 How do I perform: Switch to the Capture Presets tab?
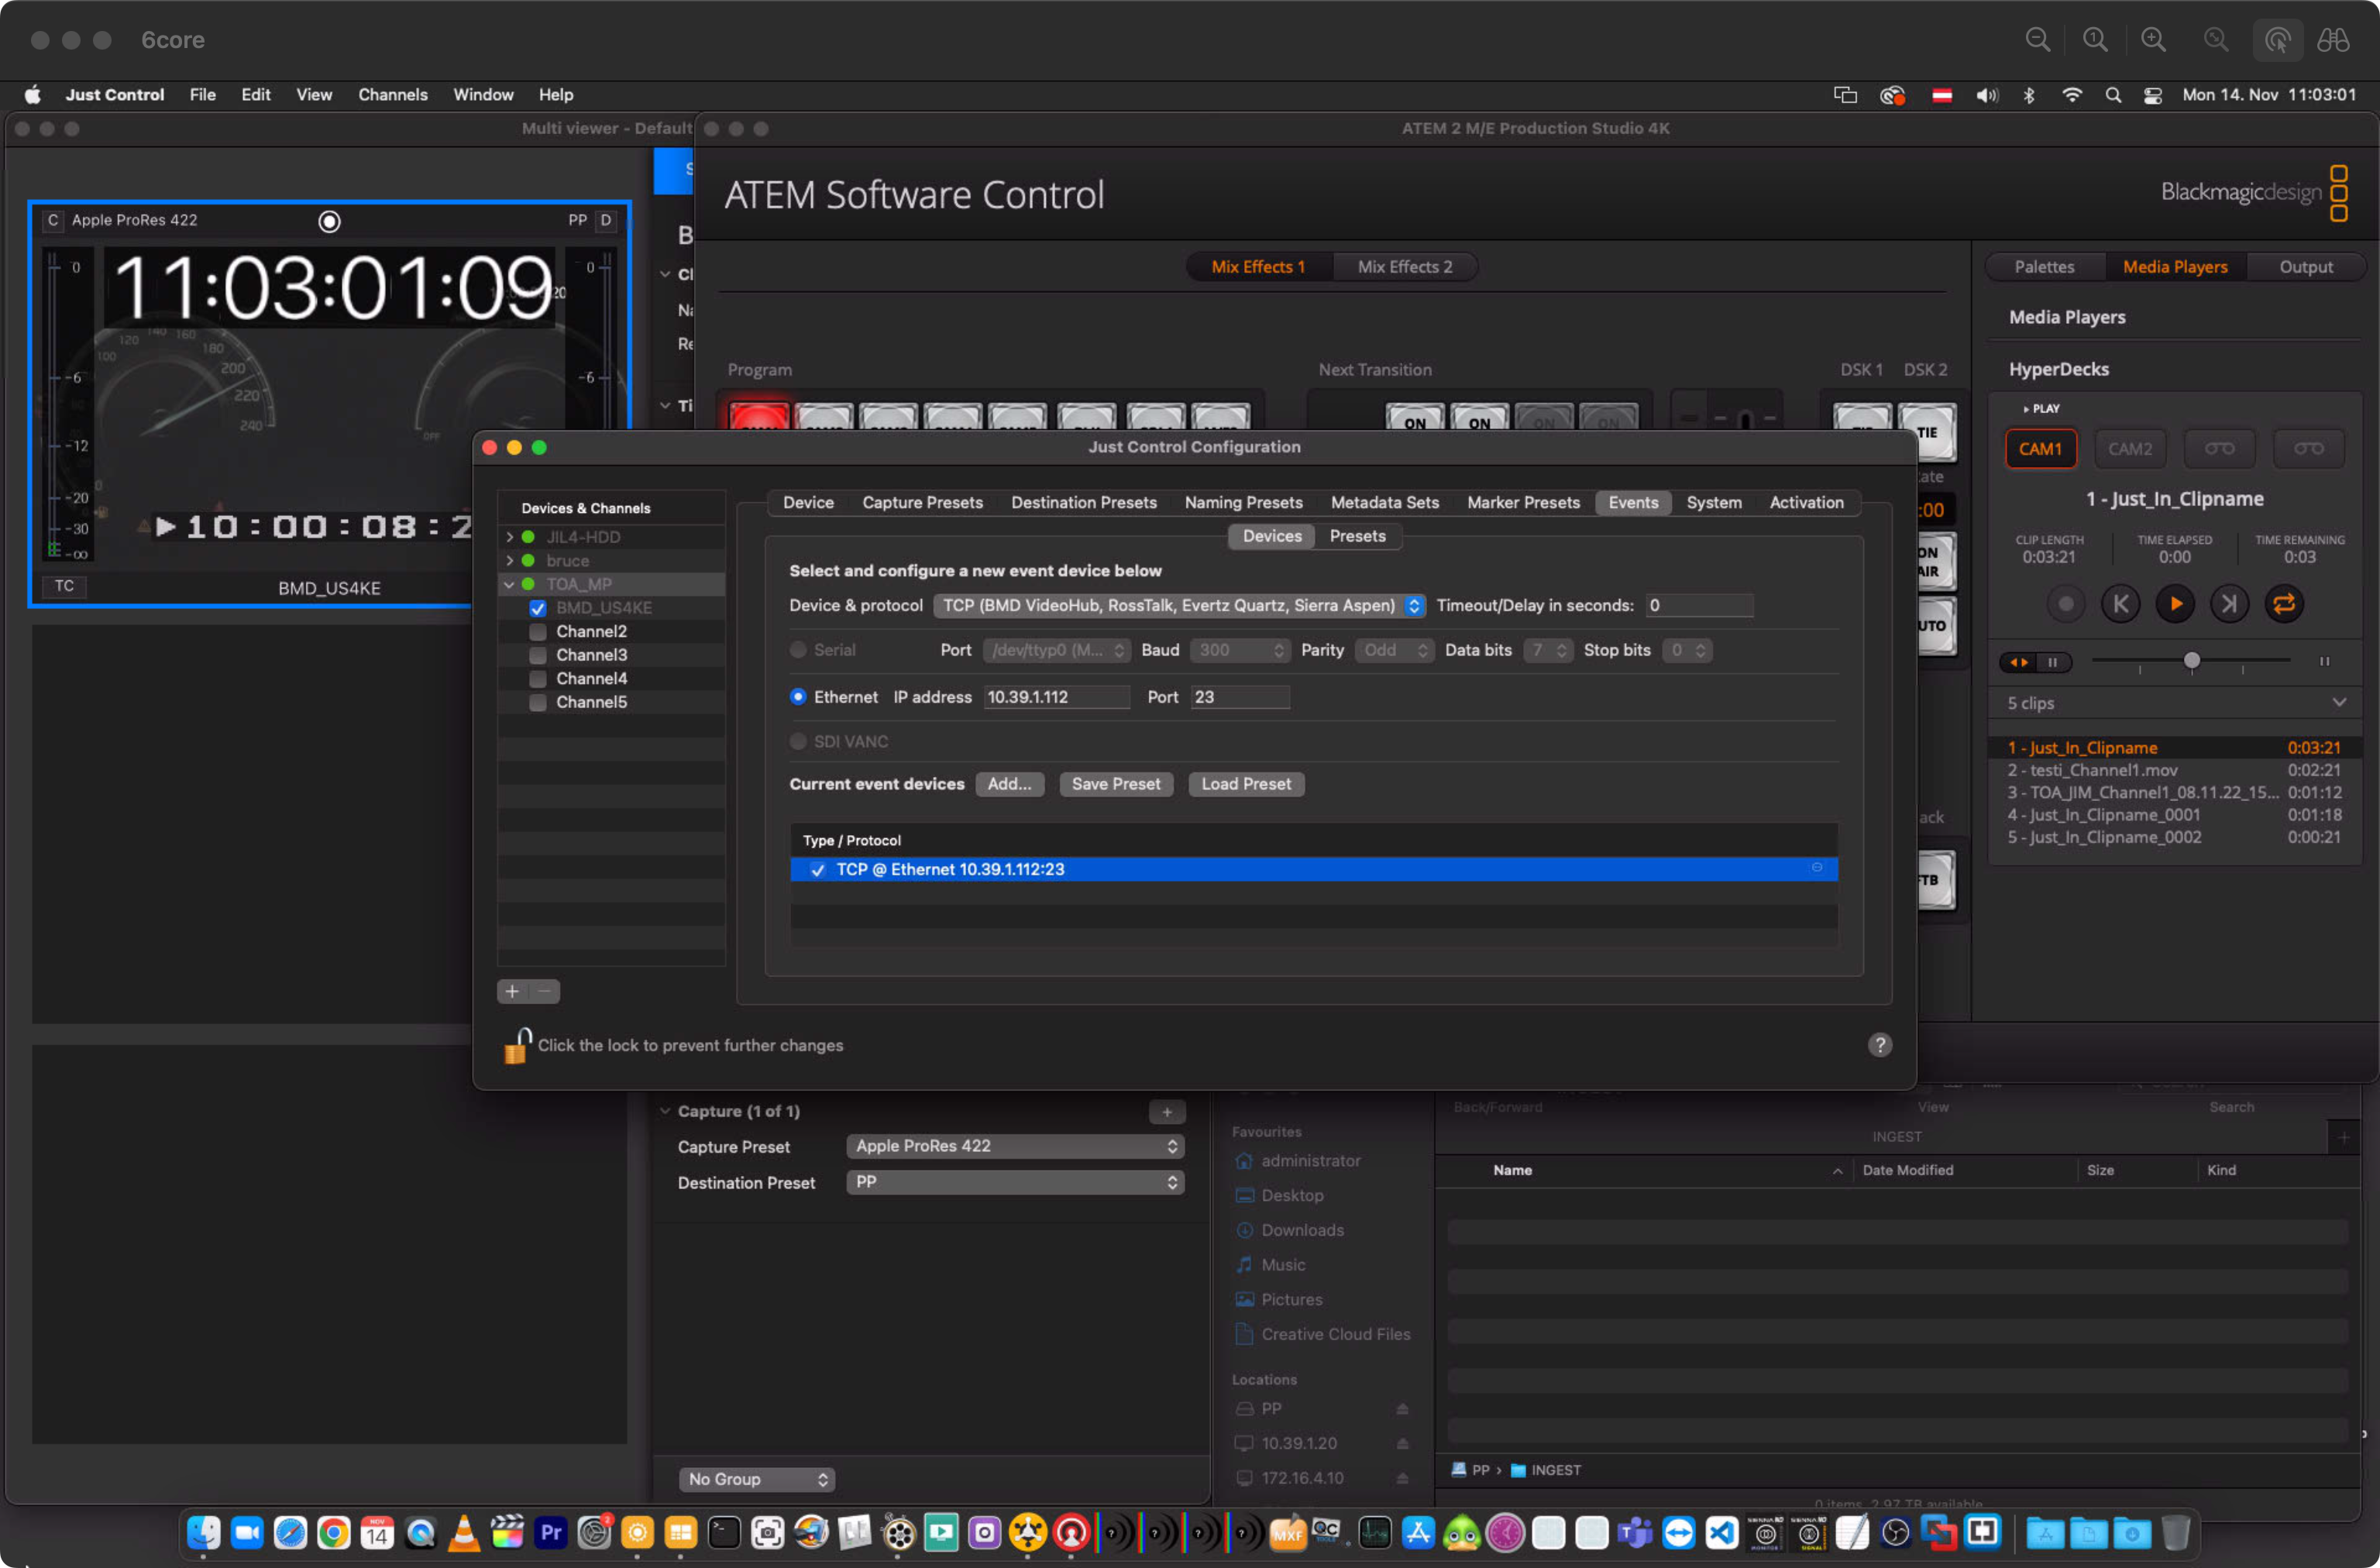pyautogui.click(x=922, y=502)
